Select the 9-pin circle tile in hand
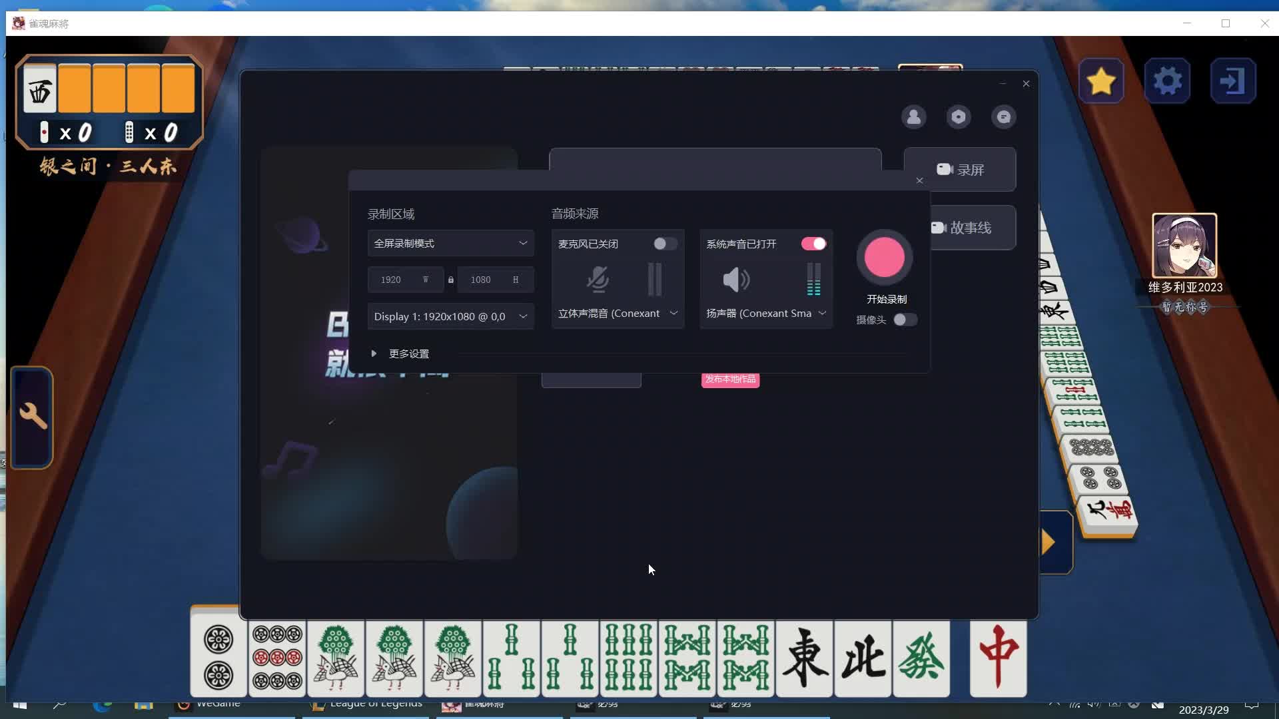Screen dimensions: 1279x719 277,658
